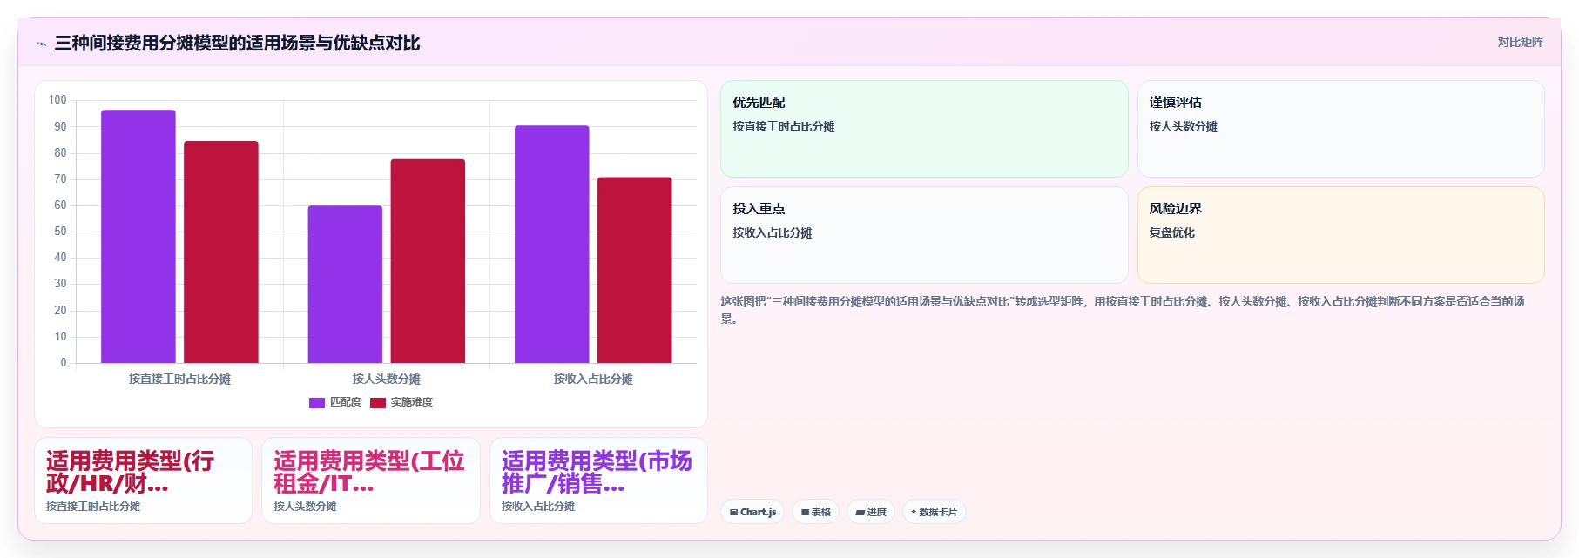Click the Chart.js tag chip
The width and height of the screenshot is (1579, 558).
[752, 512]
